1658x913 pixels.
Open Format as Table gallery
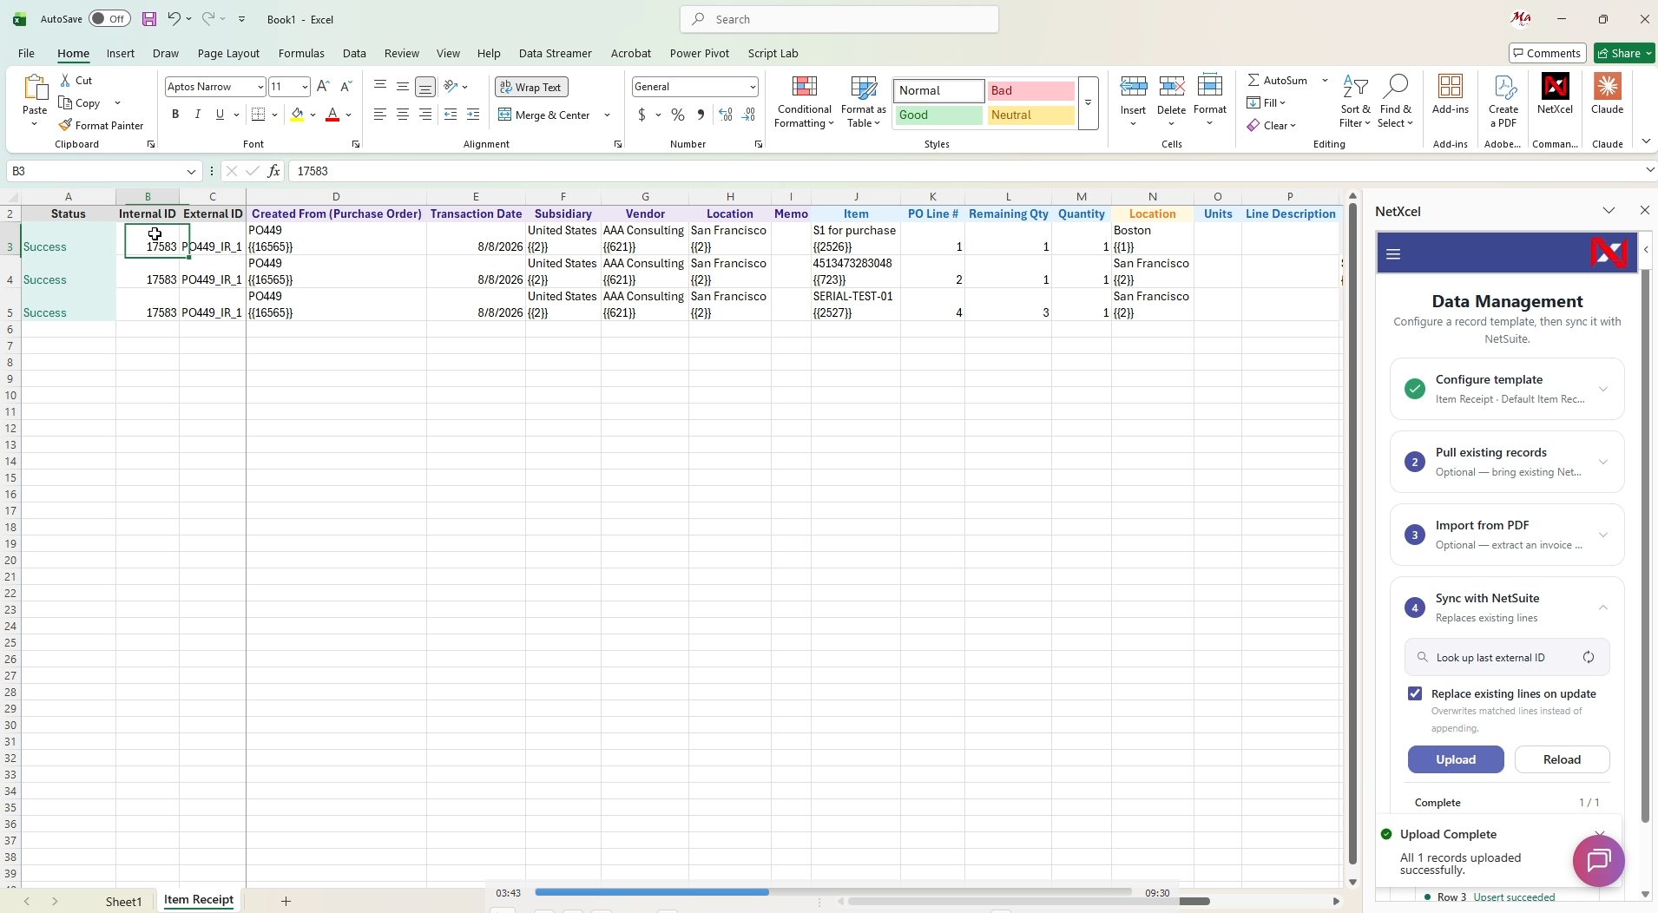[x=864, y=102]
